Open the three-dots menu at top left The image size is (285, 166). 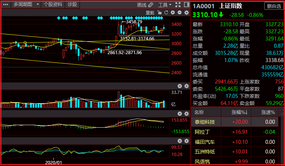[x=5, y=5]
